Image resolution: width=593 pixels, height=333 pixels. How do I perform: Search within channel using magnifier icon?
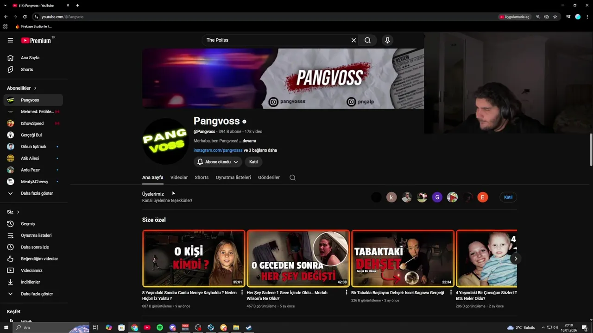pyautogui.click(x=292, y=178)
